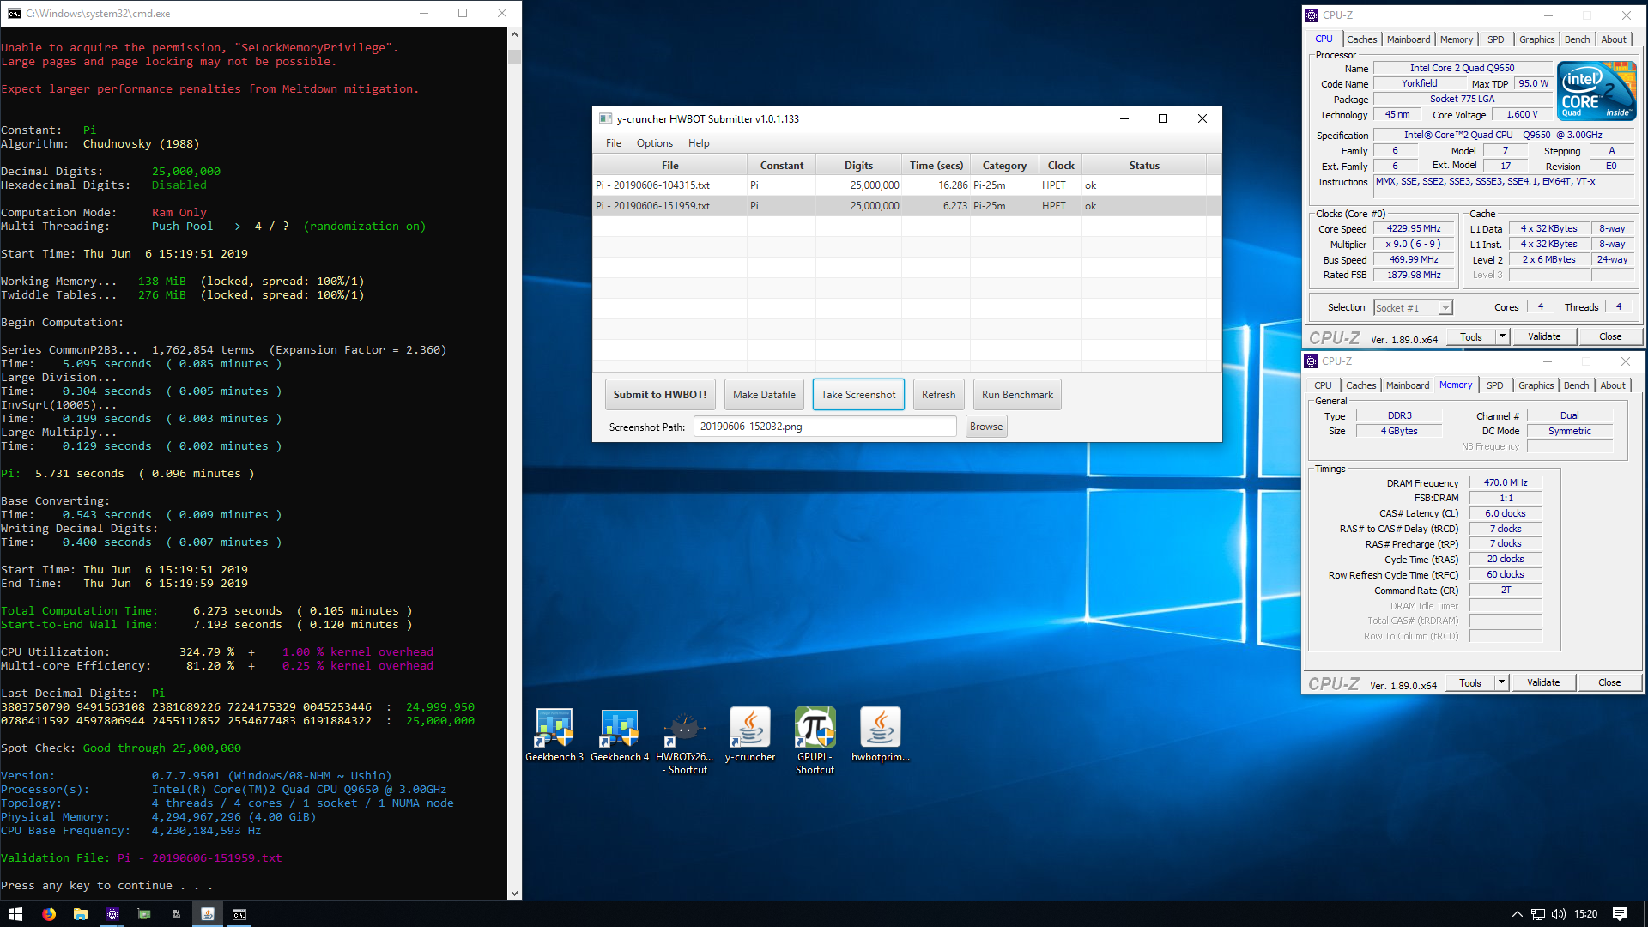Click Tools button in upper CPU-Z
This screenshot has width=1648, height=927.
1471,336
